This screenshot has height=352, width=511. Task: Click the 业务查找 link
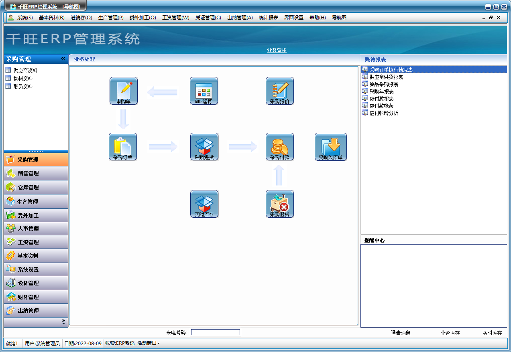[x=277, y=50]
